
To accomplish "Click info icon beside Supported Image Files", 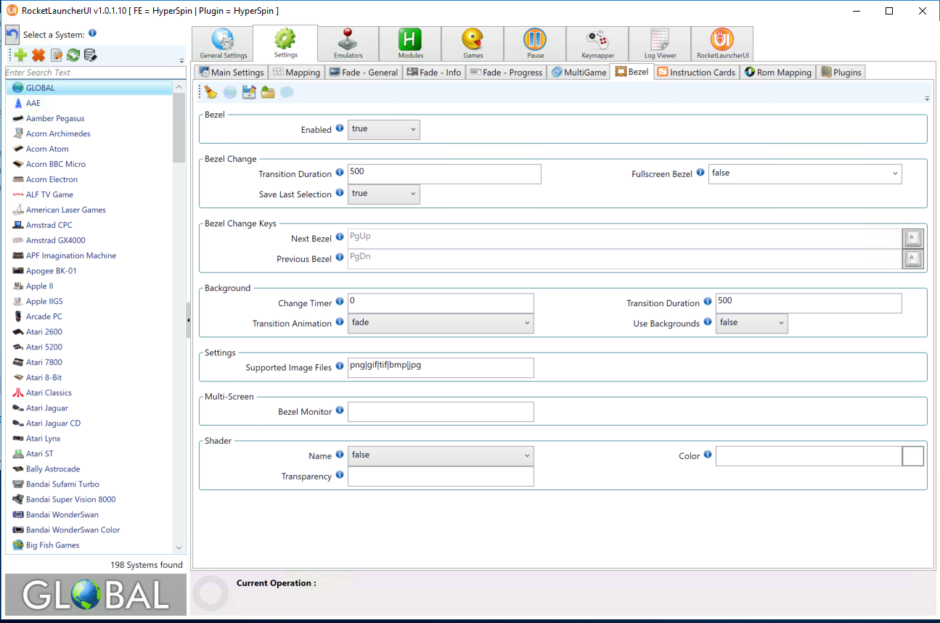I will click(340, 366).
